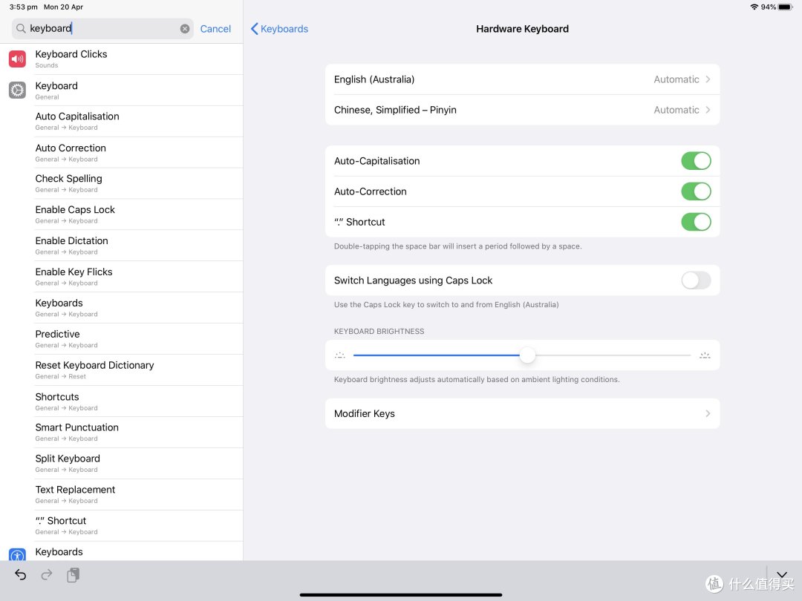Tap the high keyboard brightness icon

(x=705, y=355)
